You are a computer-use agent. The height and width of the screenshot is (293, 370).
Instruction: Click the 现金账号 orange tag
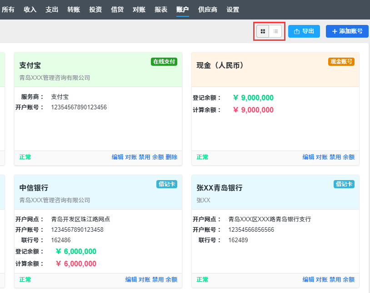click(341, 62)
